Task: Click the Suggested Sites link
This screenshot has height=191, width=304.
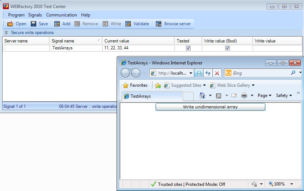Action: pos(186,85)
